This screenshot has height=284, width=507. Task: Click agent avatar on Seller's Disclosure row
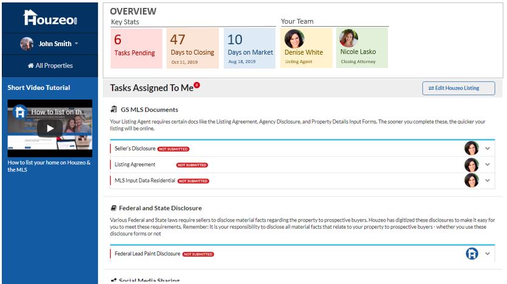(471, 148)
